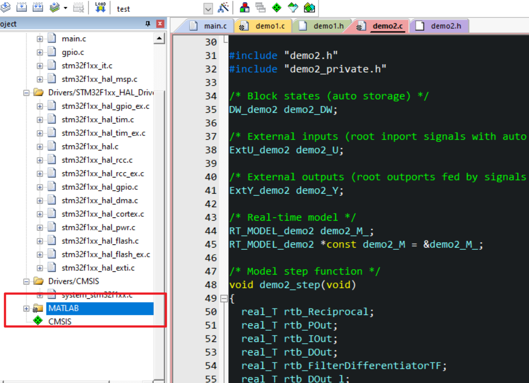
Task: Expand stm32f1xx_it.c tree node
Action: pos(40,66)
